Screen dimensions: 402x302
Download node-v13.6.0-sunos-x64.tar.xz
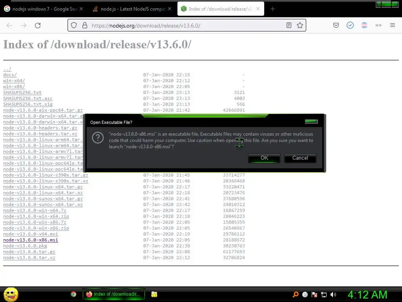43,204
